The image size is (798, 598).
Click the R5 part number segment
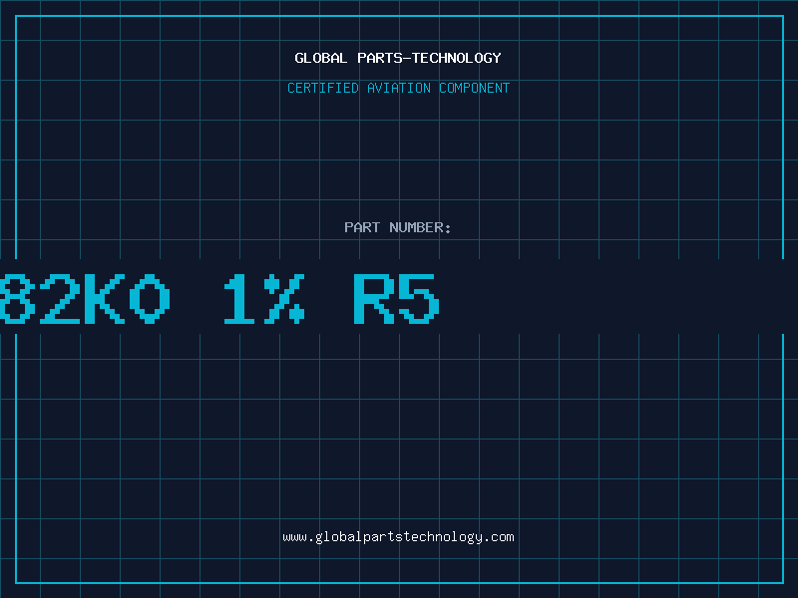396,299
